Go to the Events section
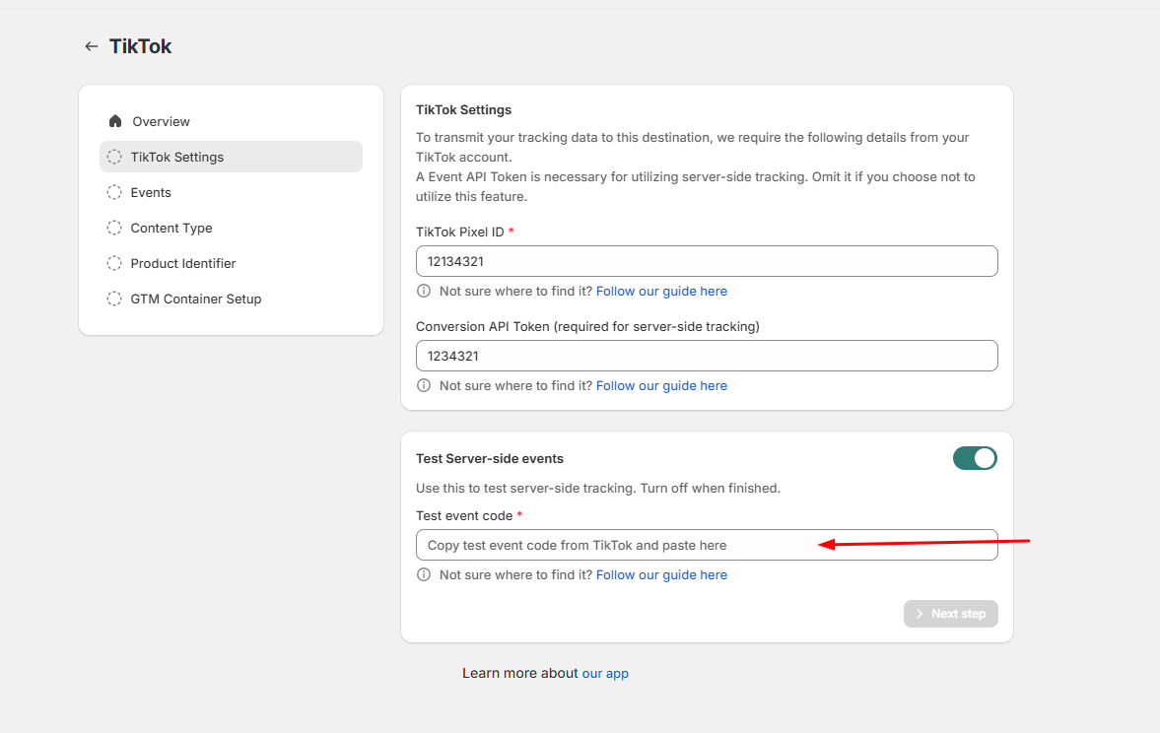 (x=151, y=192)
